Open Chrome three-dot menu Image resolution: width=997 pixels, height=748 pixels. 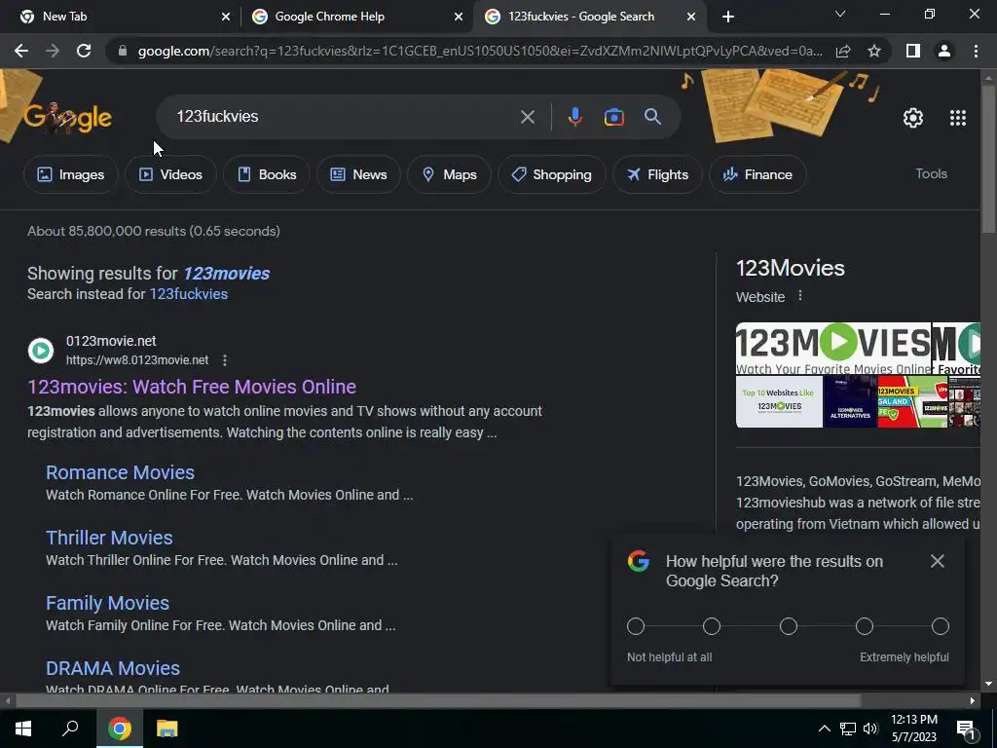[x=976, y=51]
